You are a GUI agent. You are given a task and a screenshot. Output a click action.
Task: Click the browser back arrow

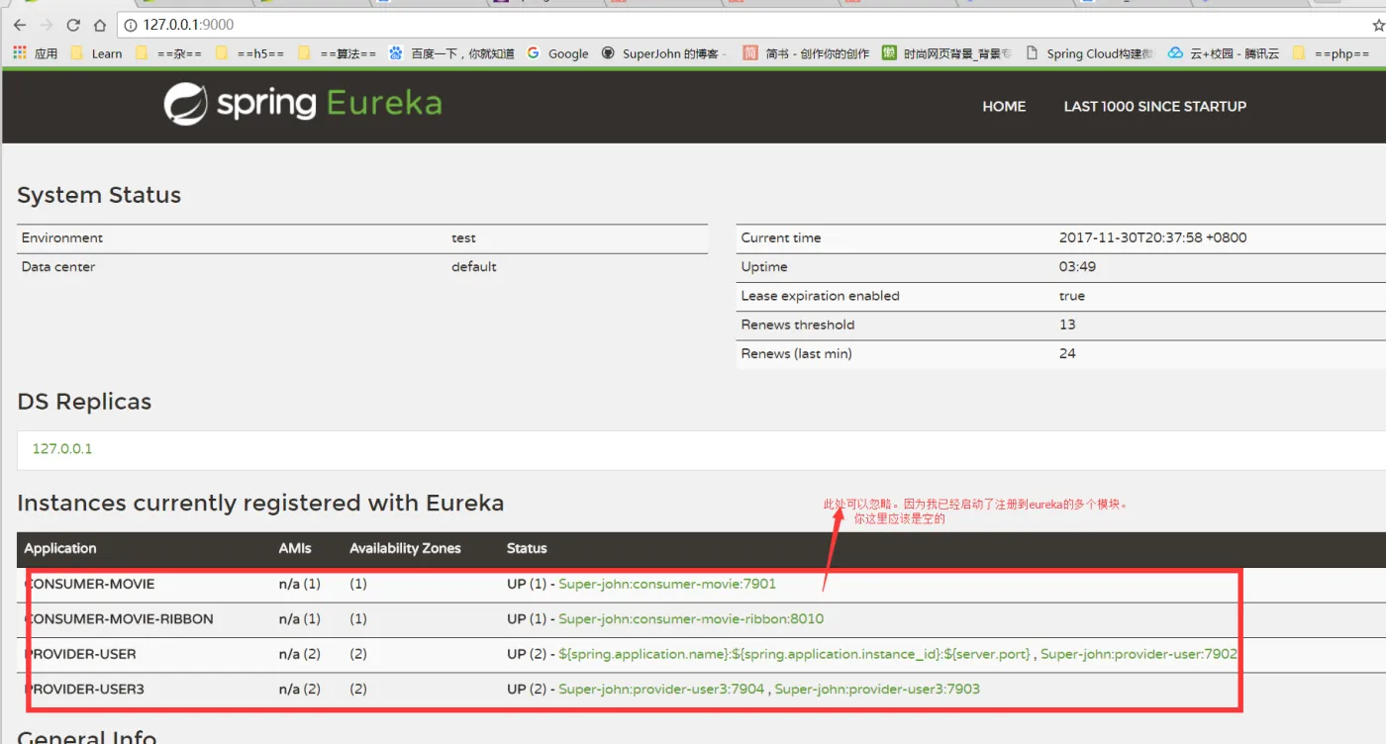(x=20, y=25)
